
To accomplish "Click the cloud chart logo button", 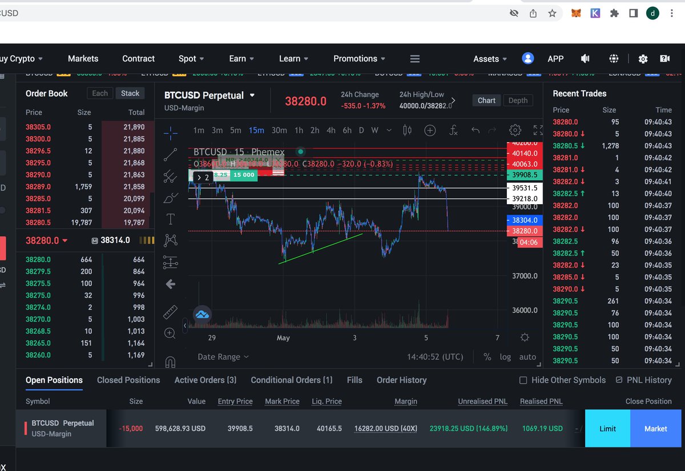I will pos(202,314).
